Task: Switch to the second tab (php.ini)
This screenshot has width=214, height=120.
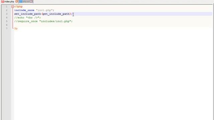Action: tap(26, 2)
